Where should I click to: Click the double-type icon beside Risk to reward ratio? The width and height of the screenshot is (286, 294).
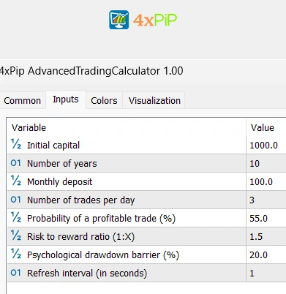point(16,235)
